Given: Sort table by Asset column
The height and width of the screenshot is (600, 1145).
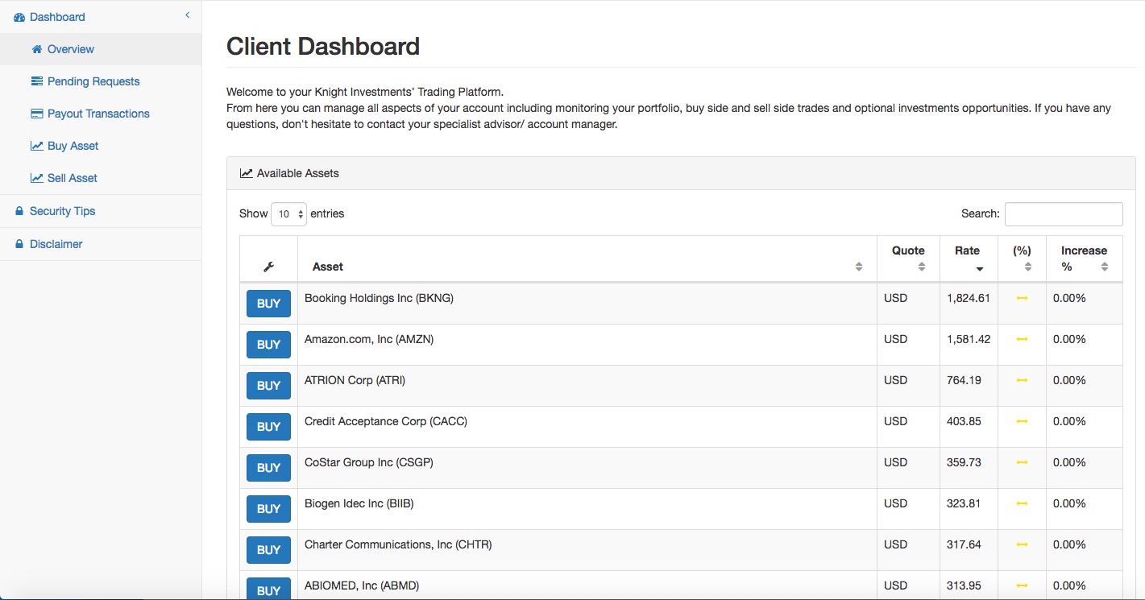Looking at the screenshot, I should [x=587, y=259].
